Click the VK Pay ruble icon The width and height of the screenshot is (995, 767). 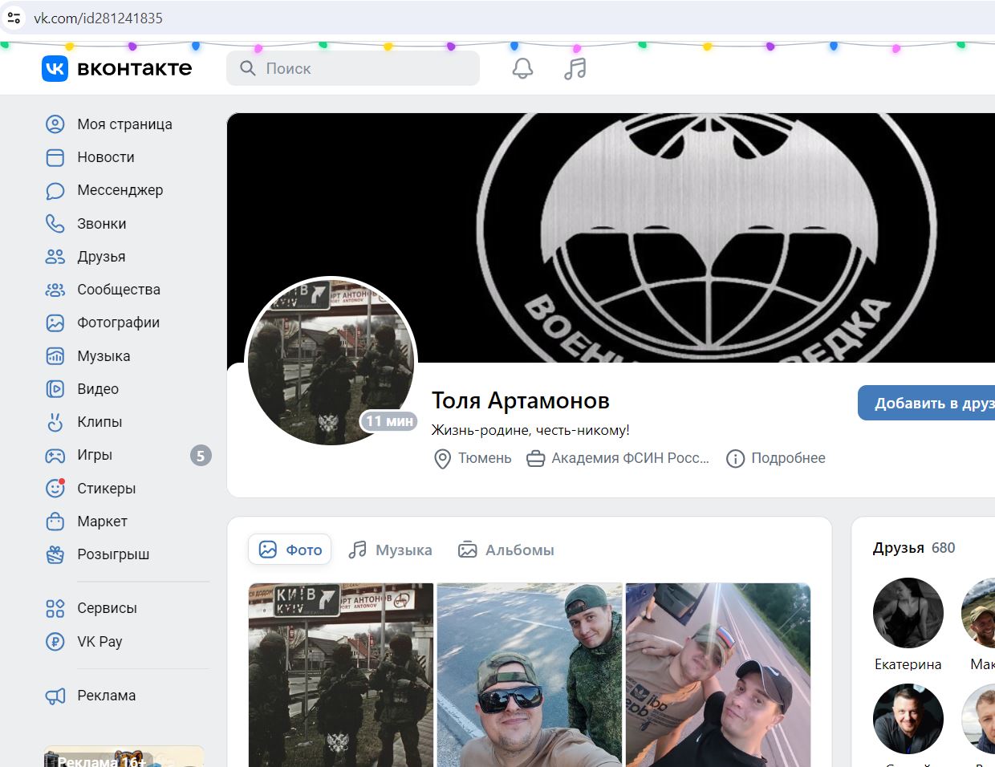(x=55, y=642)
